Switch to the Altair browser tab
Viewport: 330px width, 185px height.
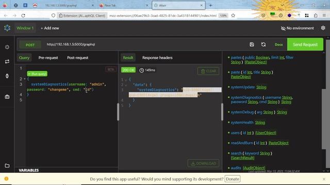pyautogui.click(x=178, y=6)
